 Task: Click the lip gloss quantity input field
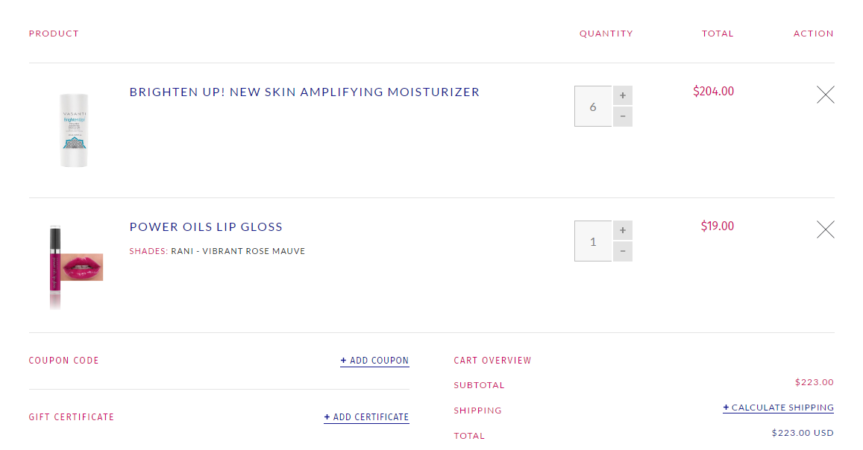[593, 241]
